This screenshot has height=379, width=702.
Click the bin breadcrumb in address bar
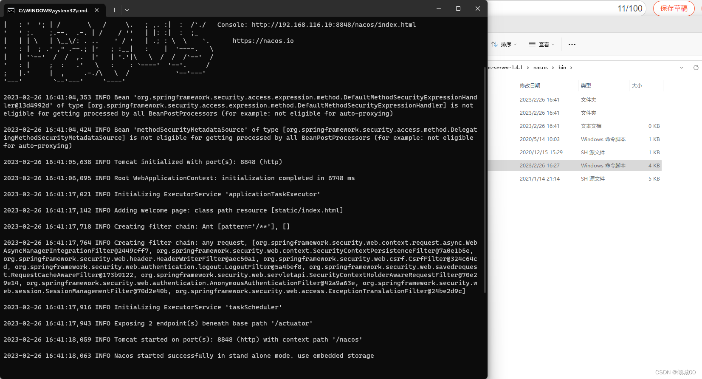click(562, 68)
